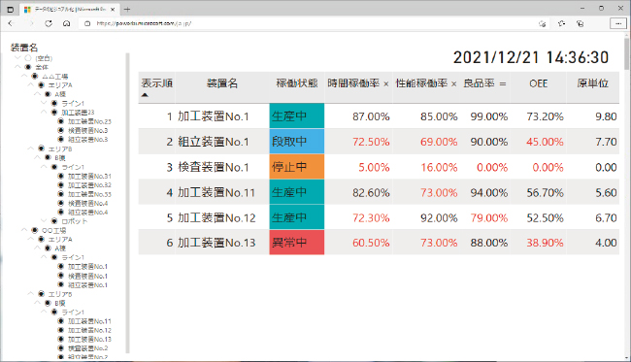
Task: Toggle the 加工装置No.23 radio button
Action: tap(61, 121)
